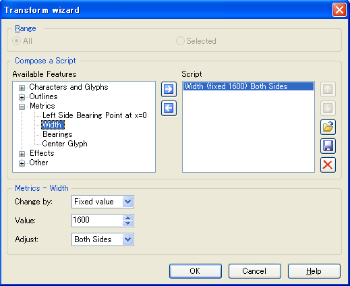Close the Transform wizard window
This screenshot has width=350, height=286.
[339, 10]
